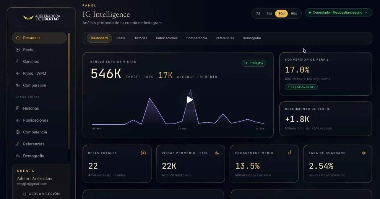Viewport: 380px width, 199px height.
Task: Click the Historias sidebar document icon
Action: click(18, 108)
